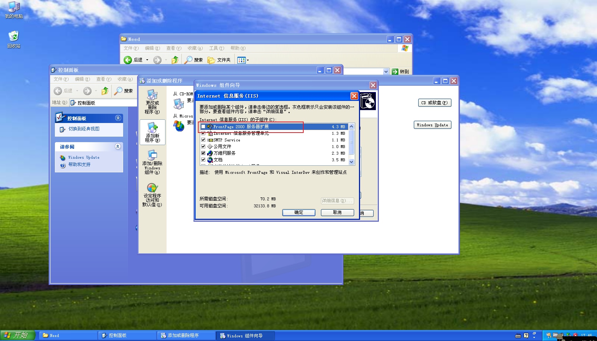This screenshot has height=341, width=597.
Task: Open the 工具 menu in the Need window
Action: pyautogui.click(x=217, y=48)
